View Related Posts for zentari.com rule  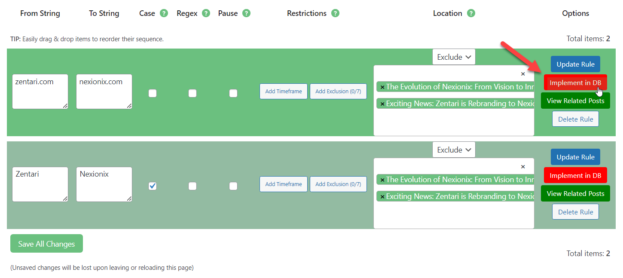click(x=575, y=101)
